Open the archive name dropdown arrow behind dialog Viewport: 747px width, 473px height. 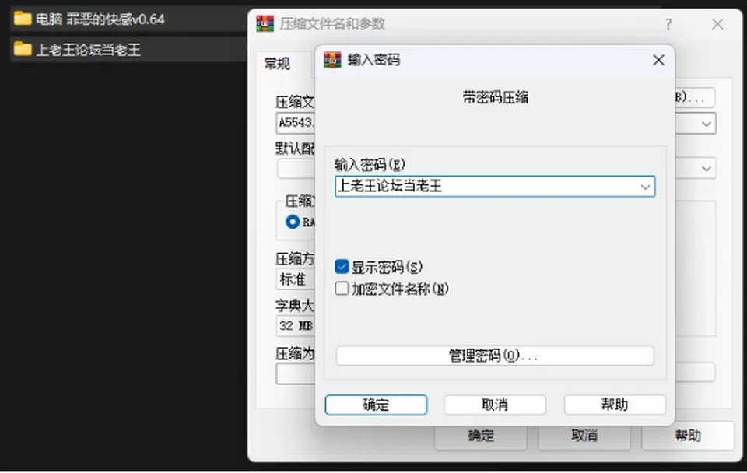(706, 124)
